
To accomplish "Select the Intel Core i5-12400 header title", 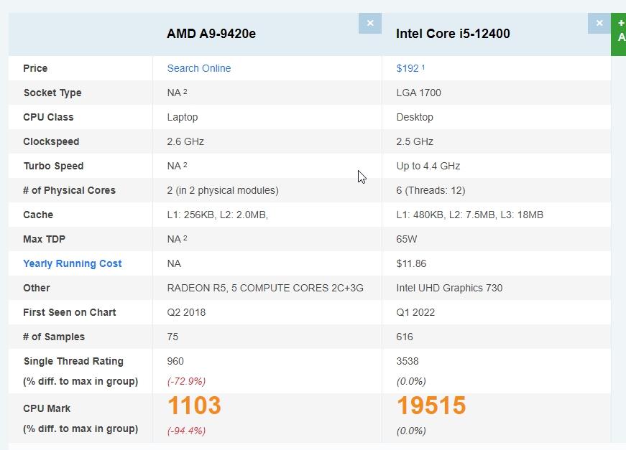I will [453, 34].
